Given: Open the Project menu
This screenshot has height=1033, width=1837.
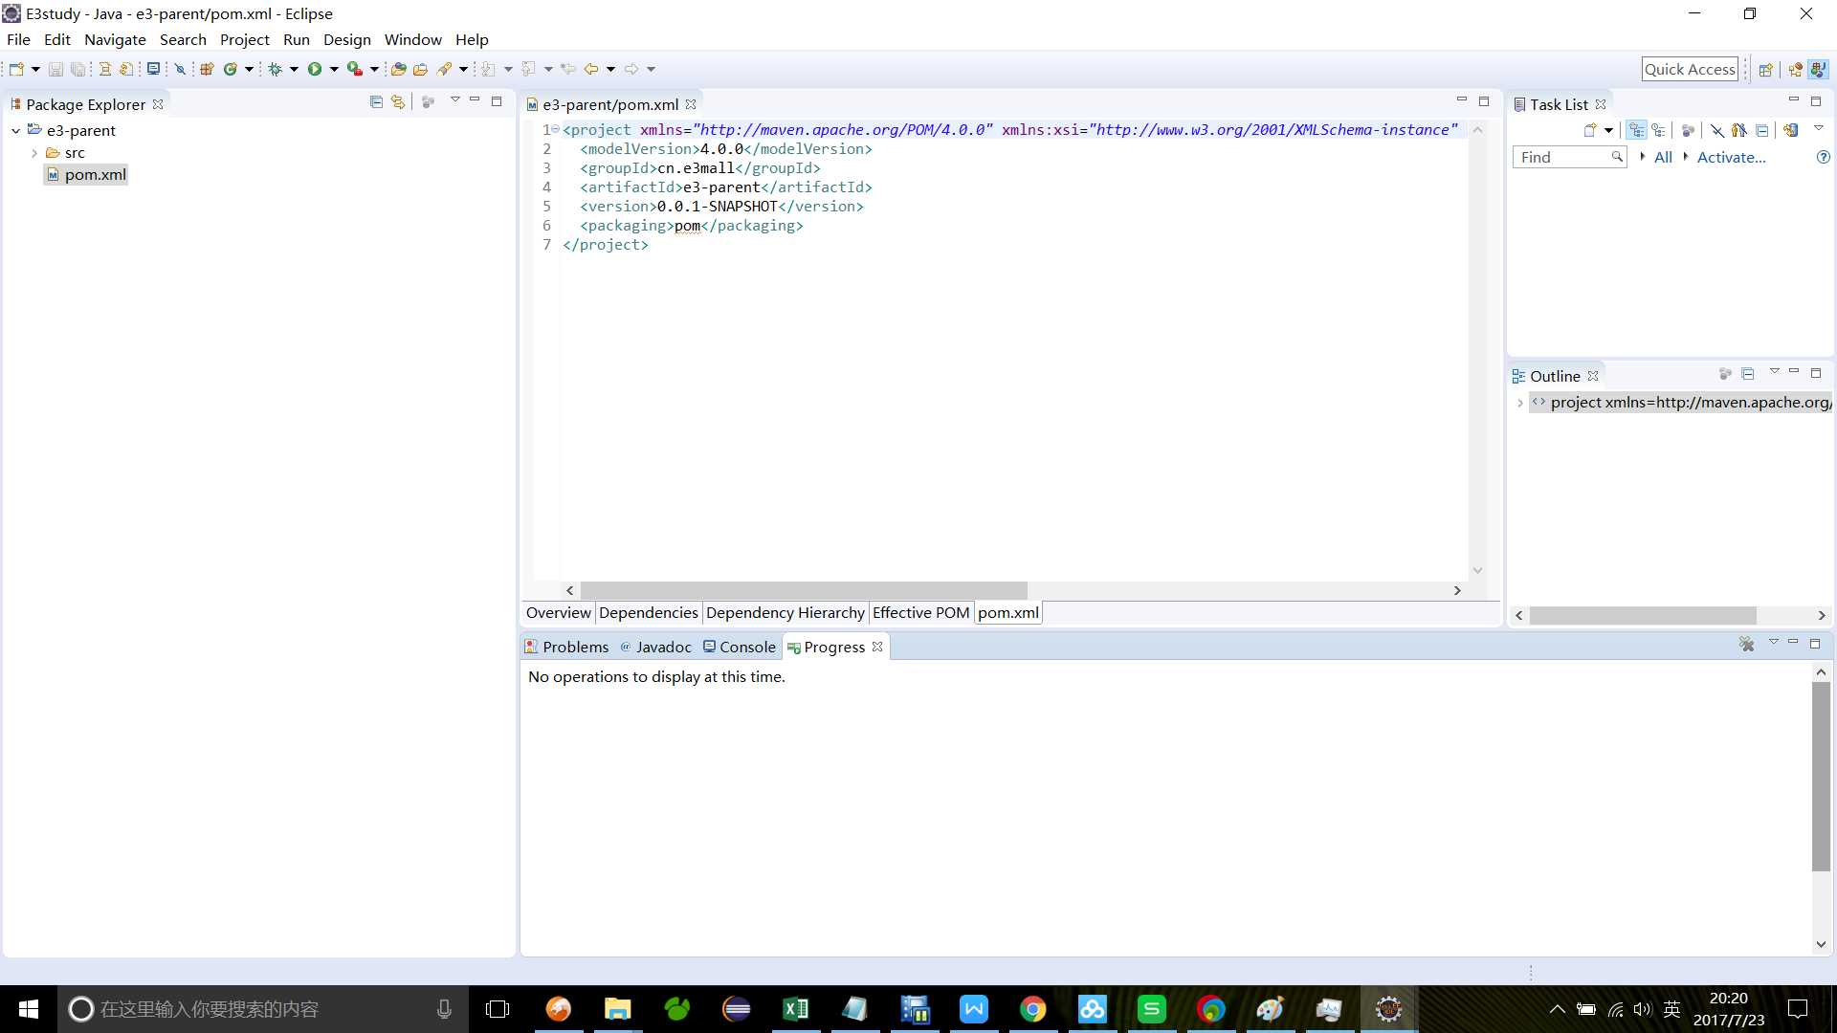Looking at the screenshot, I should coord(244,39).
